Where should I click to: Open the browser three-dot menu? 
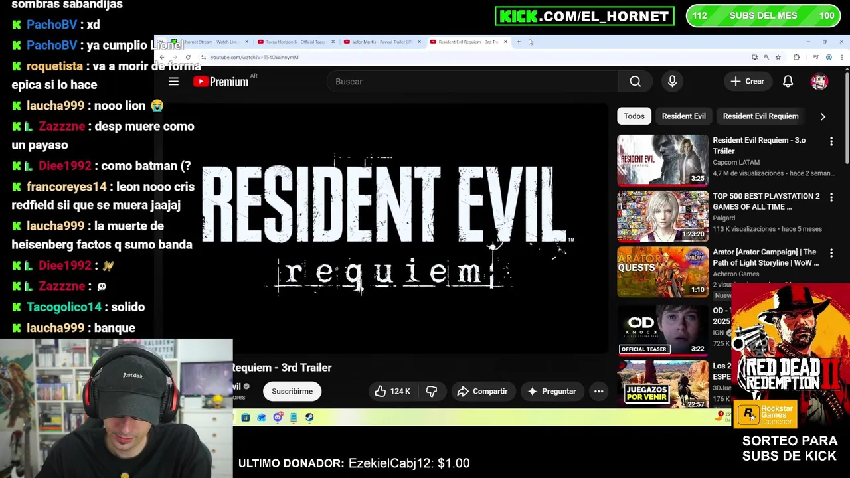(841, 57)
